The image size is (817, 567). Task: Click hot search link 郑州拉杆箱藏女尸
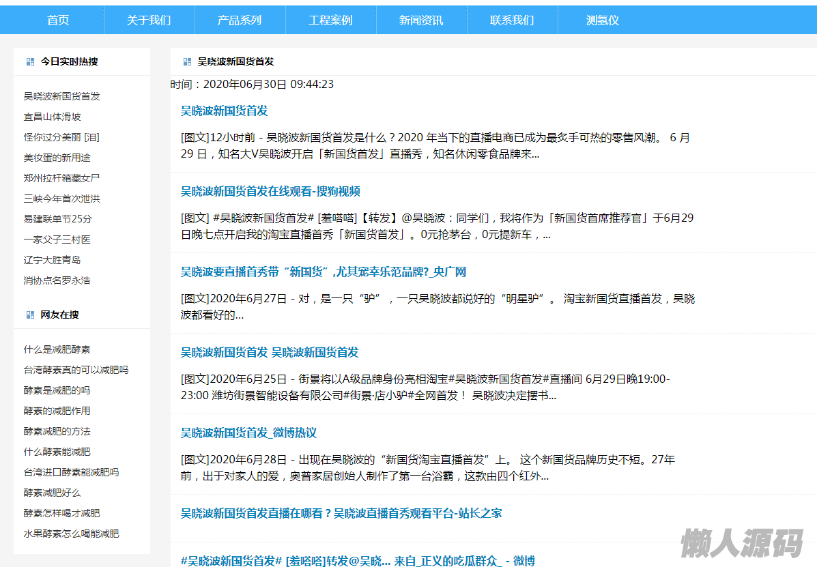(61, 178)
